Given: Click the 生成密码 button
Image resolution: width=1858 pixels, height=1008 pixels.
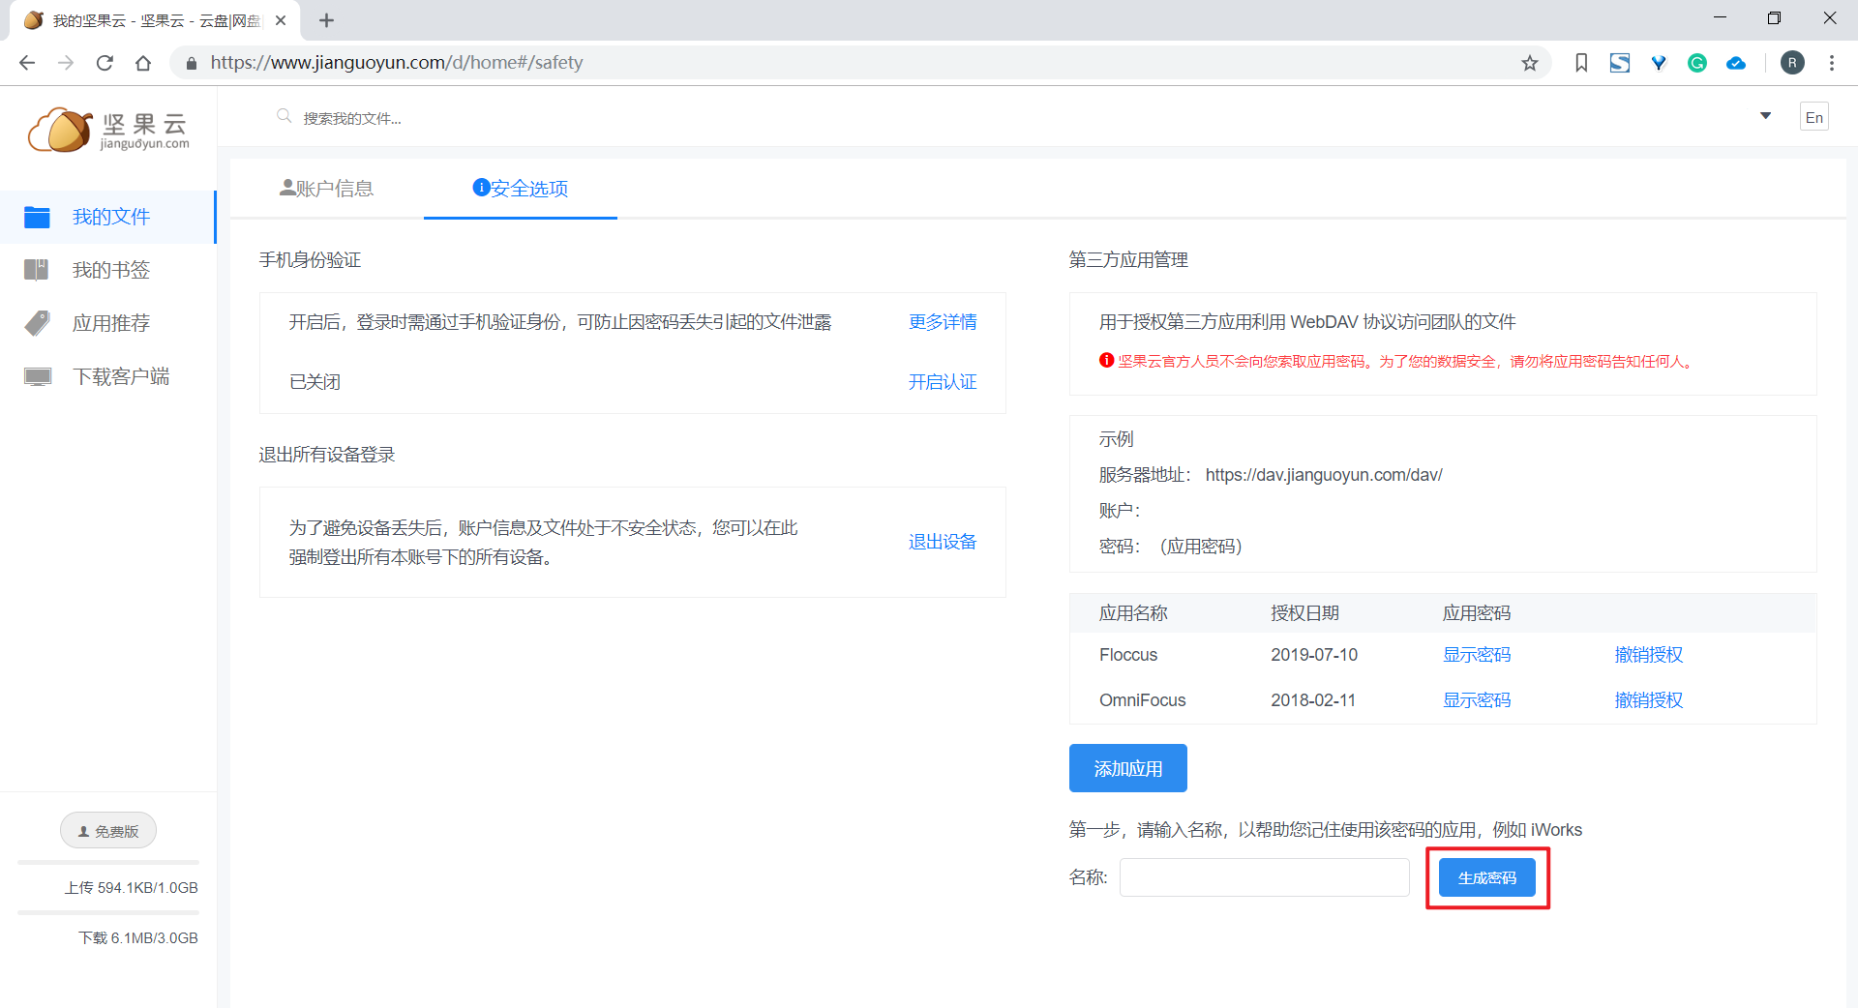Looking at the screenshot, I should pyautogui.click(x=1486, y=877).
